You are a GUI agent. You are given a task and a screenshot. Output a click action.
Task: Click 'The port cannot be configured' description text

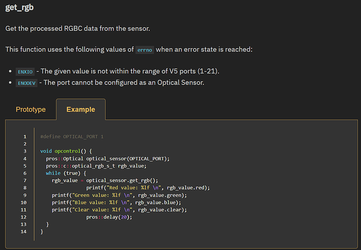coord(124,83)
